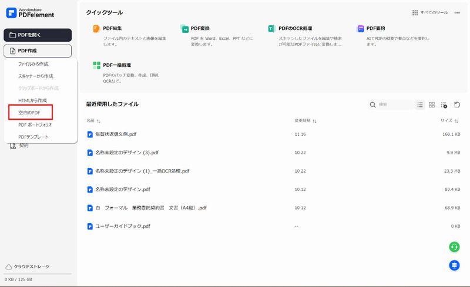470x287 pixels.
Task: Switch recent files to grid view
Action: click(x=432, y=105)
